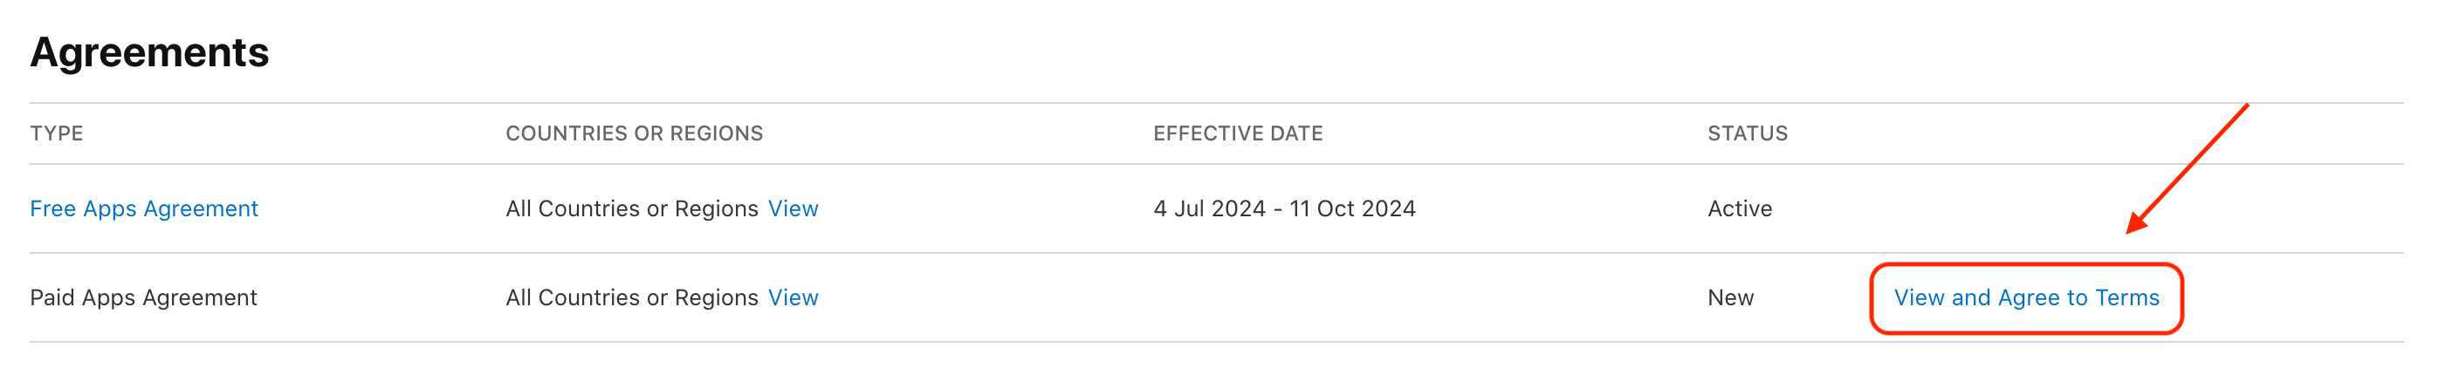2439x382 pixels.
Task: Click the COUNTRIES OR REGIONS column header
Action: tap(635, 133)
